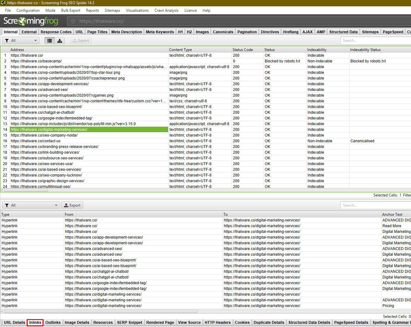Open the Cookies bottom tab
The height and width of the screenshot is (327, 411).
click(242, 323)
